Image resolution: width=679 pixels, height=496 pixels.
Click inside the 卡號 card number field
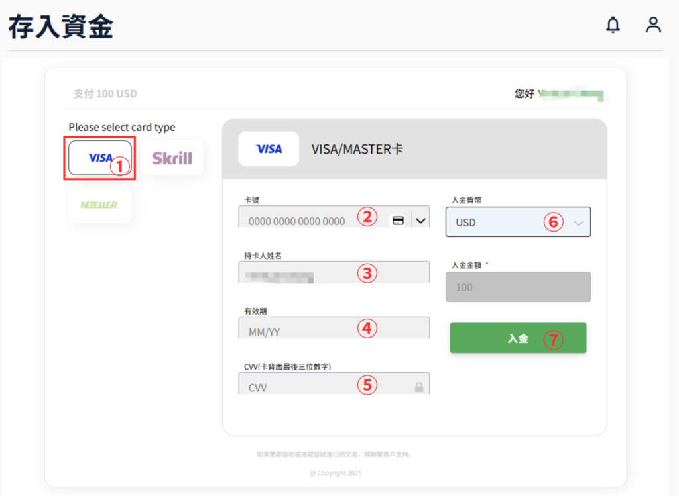pyautogui.click(x=305, y=221)
